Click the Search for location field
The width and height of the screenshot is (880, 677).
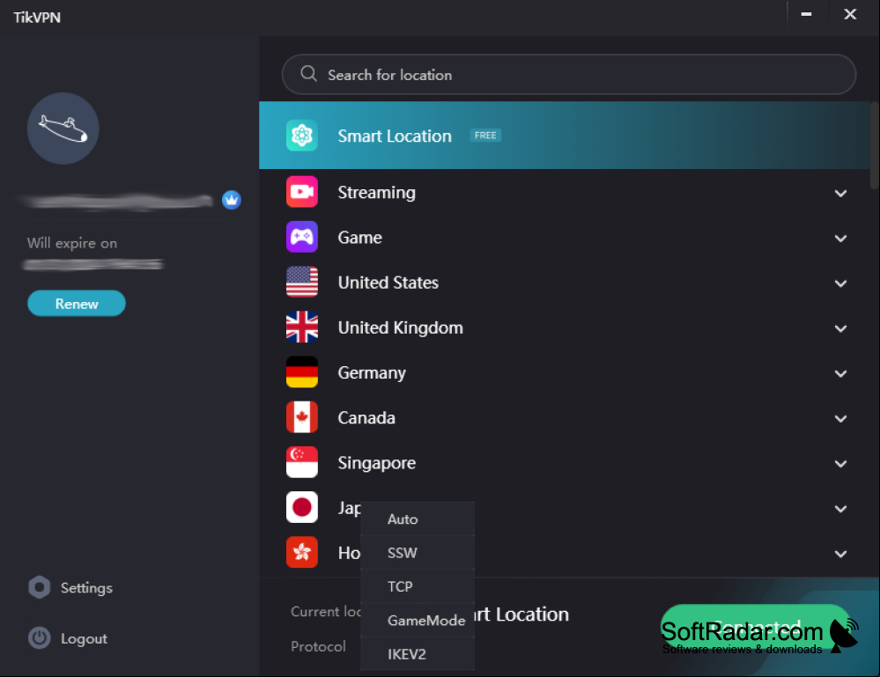tap(568, 75)
